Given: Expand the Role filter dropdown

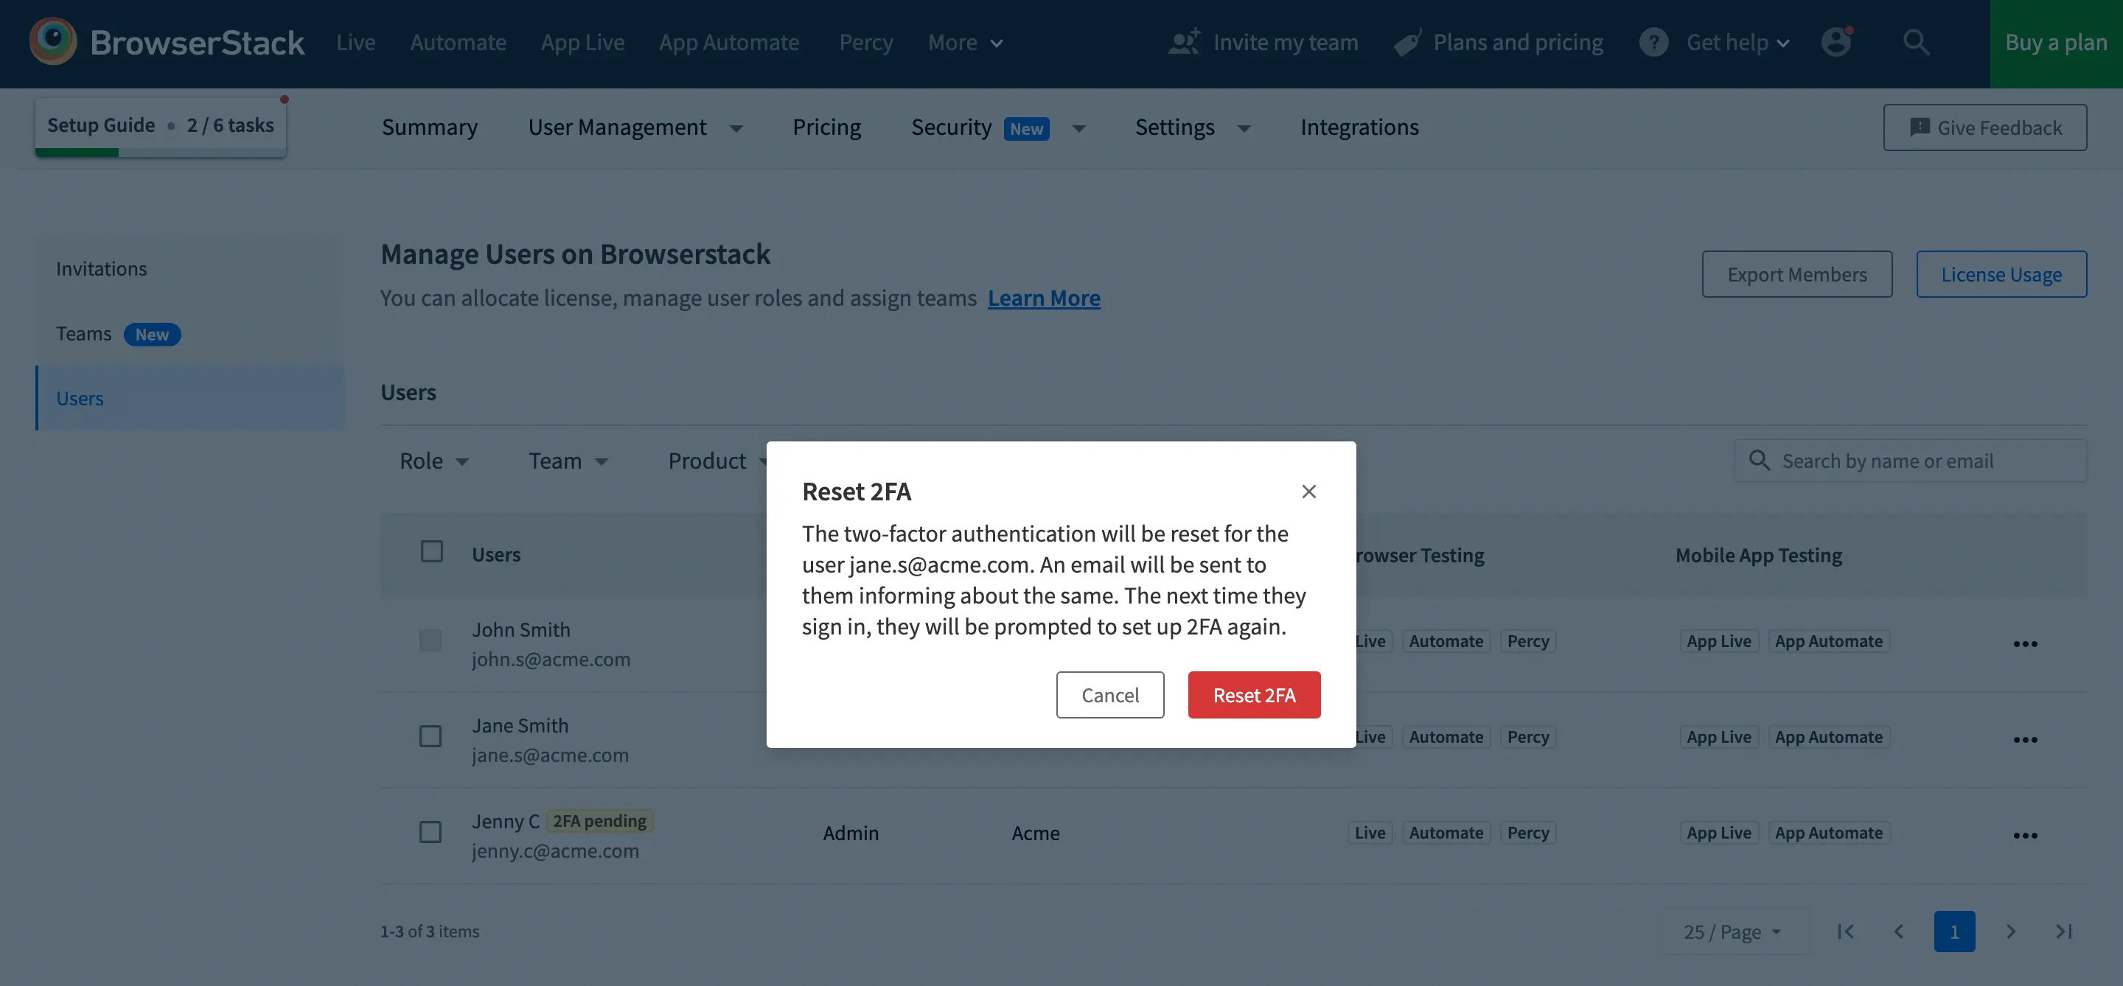Looking at the screenshot, I should (433, 461).
